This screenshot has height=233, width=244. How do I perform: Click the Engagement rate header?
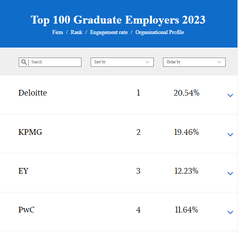tap(109, 32)
